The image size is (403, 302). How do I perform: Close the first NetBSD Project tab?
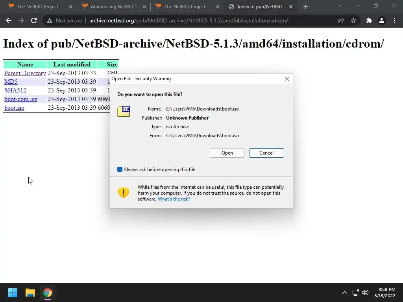click(71, 7)
